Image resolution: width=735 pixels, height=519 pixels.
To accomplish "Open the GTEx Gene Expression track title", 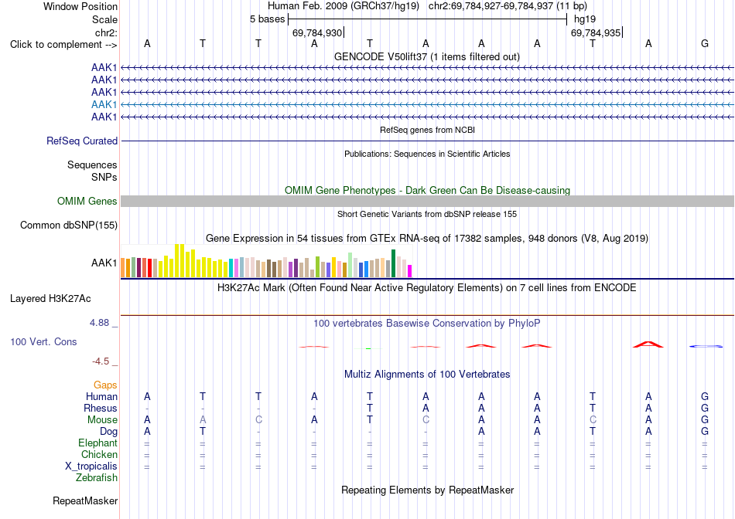I will pos(427,238).
